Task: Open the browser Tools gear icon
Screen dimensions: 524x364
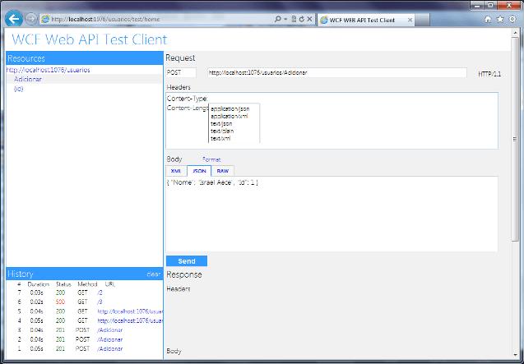Action: point(510,18)
